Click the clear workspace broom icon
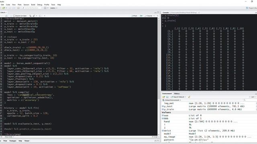This screenshot has width=257, height=144. tap(189, 97)
